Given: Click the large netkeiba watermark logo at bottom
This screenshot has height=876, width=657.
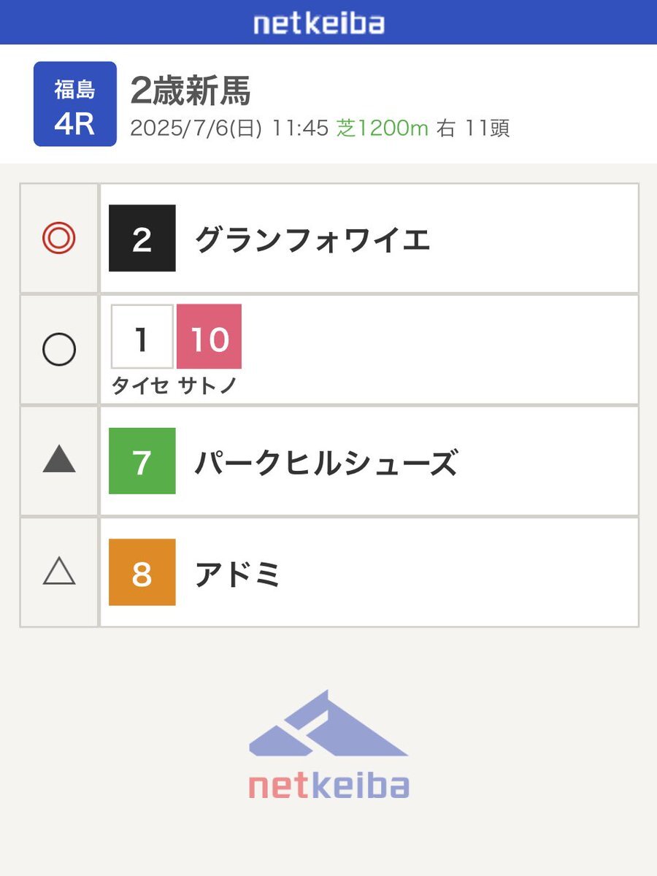Looking at the screenshot, I should point(328,745).
